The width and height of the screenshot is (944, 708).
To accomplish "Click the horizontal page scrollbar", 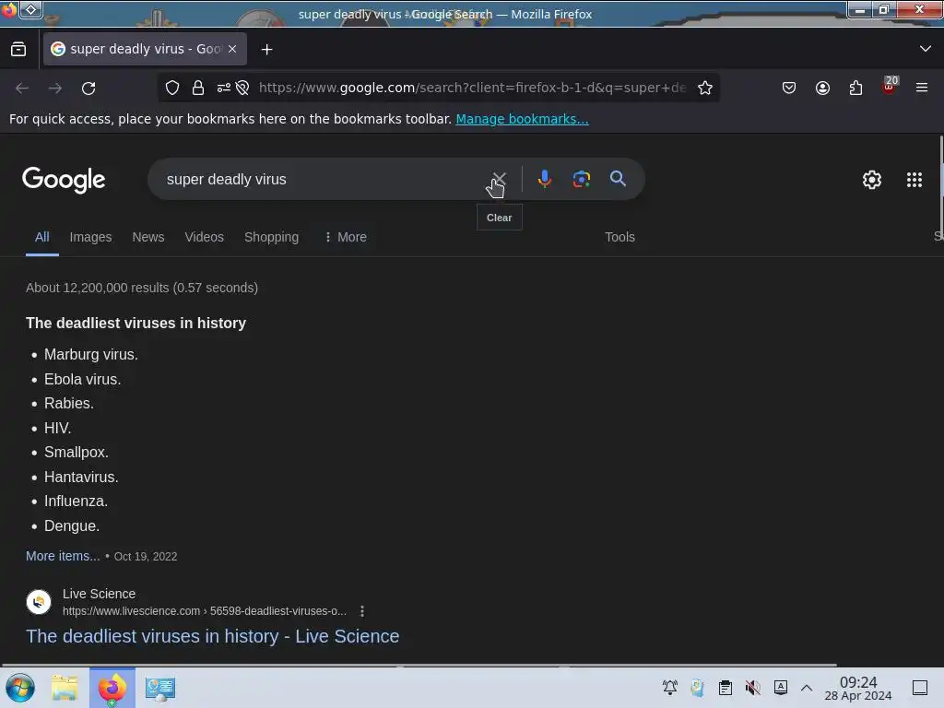I will click(x=419, y=665).
